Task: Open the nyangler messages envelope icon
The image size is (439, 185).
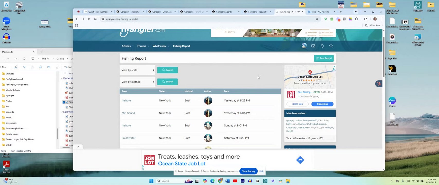Action: point(313,46)
